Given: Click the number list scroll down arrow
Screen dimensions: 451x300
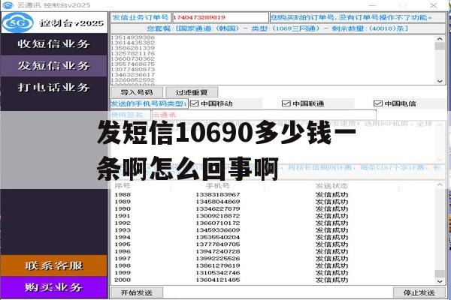Looking at the screenshot, I should pyautogui.click(x=440, y=81).
